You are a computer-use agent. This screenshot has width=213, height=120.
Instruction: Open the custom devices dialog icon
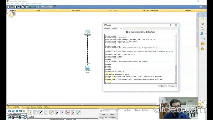(x=54, y=7)
